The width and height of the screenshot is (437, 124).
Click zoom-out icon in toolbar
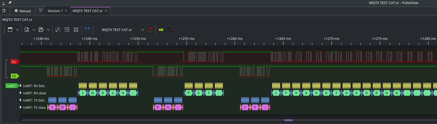tap(67, 30)
